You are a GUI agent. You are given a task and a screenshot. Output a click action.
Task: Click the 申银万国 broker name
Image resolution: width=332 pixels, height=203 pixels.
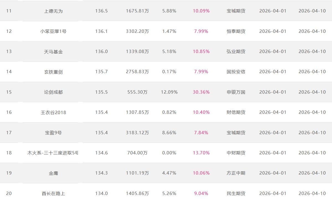coord(236,92)
